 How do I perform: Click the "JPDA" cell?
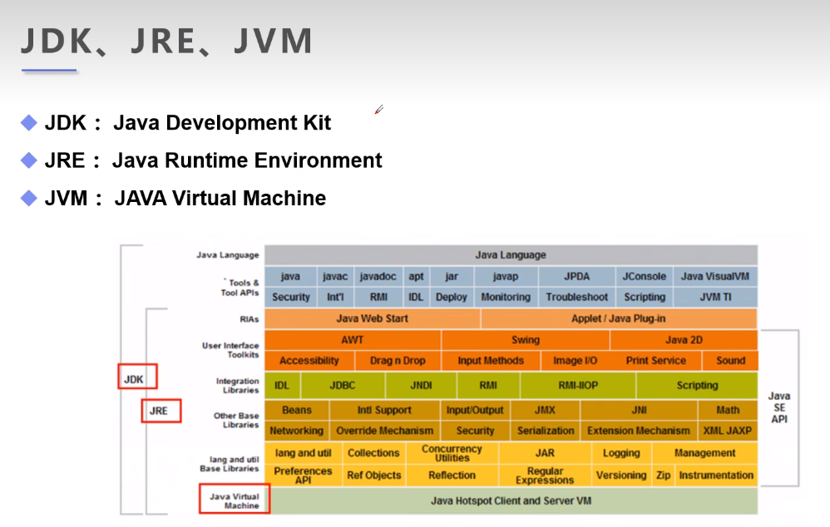click(576, 276)
